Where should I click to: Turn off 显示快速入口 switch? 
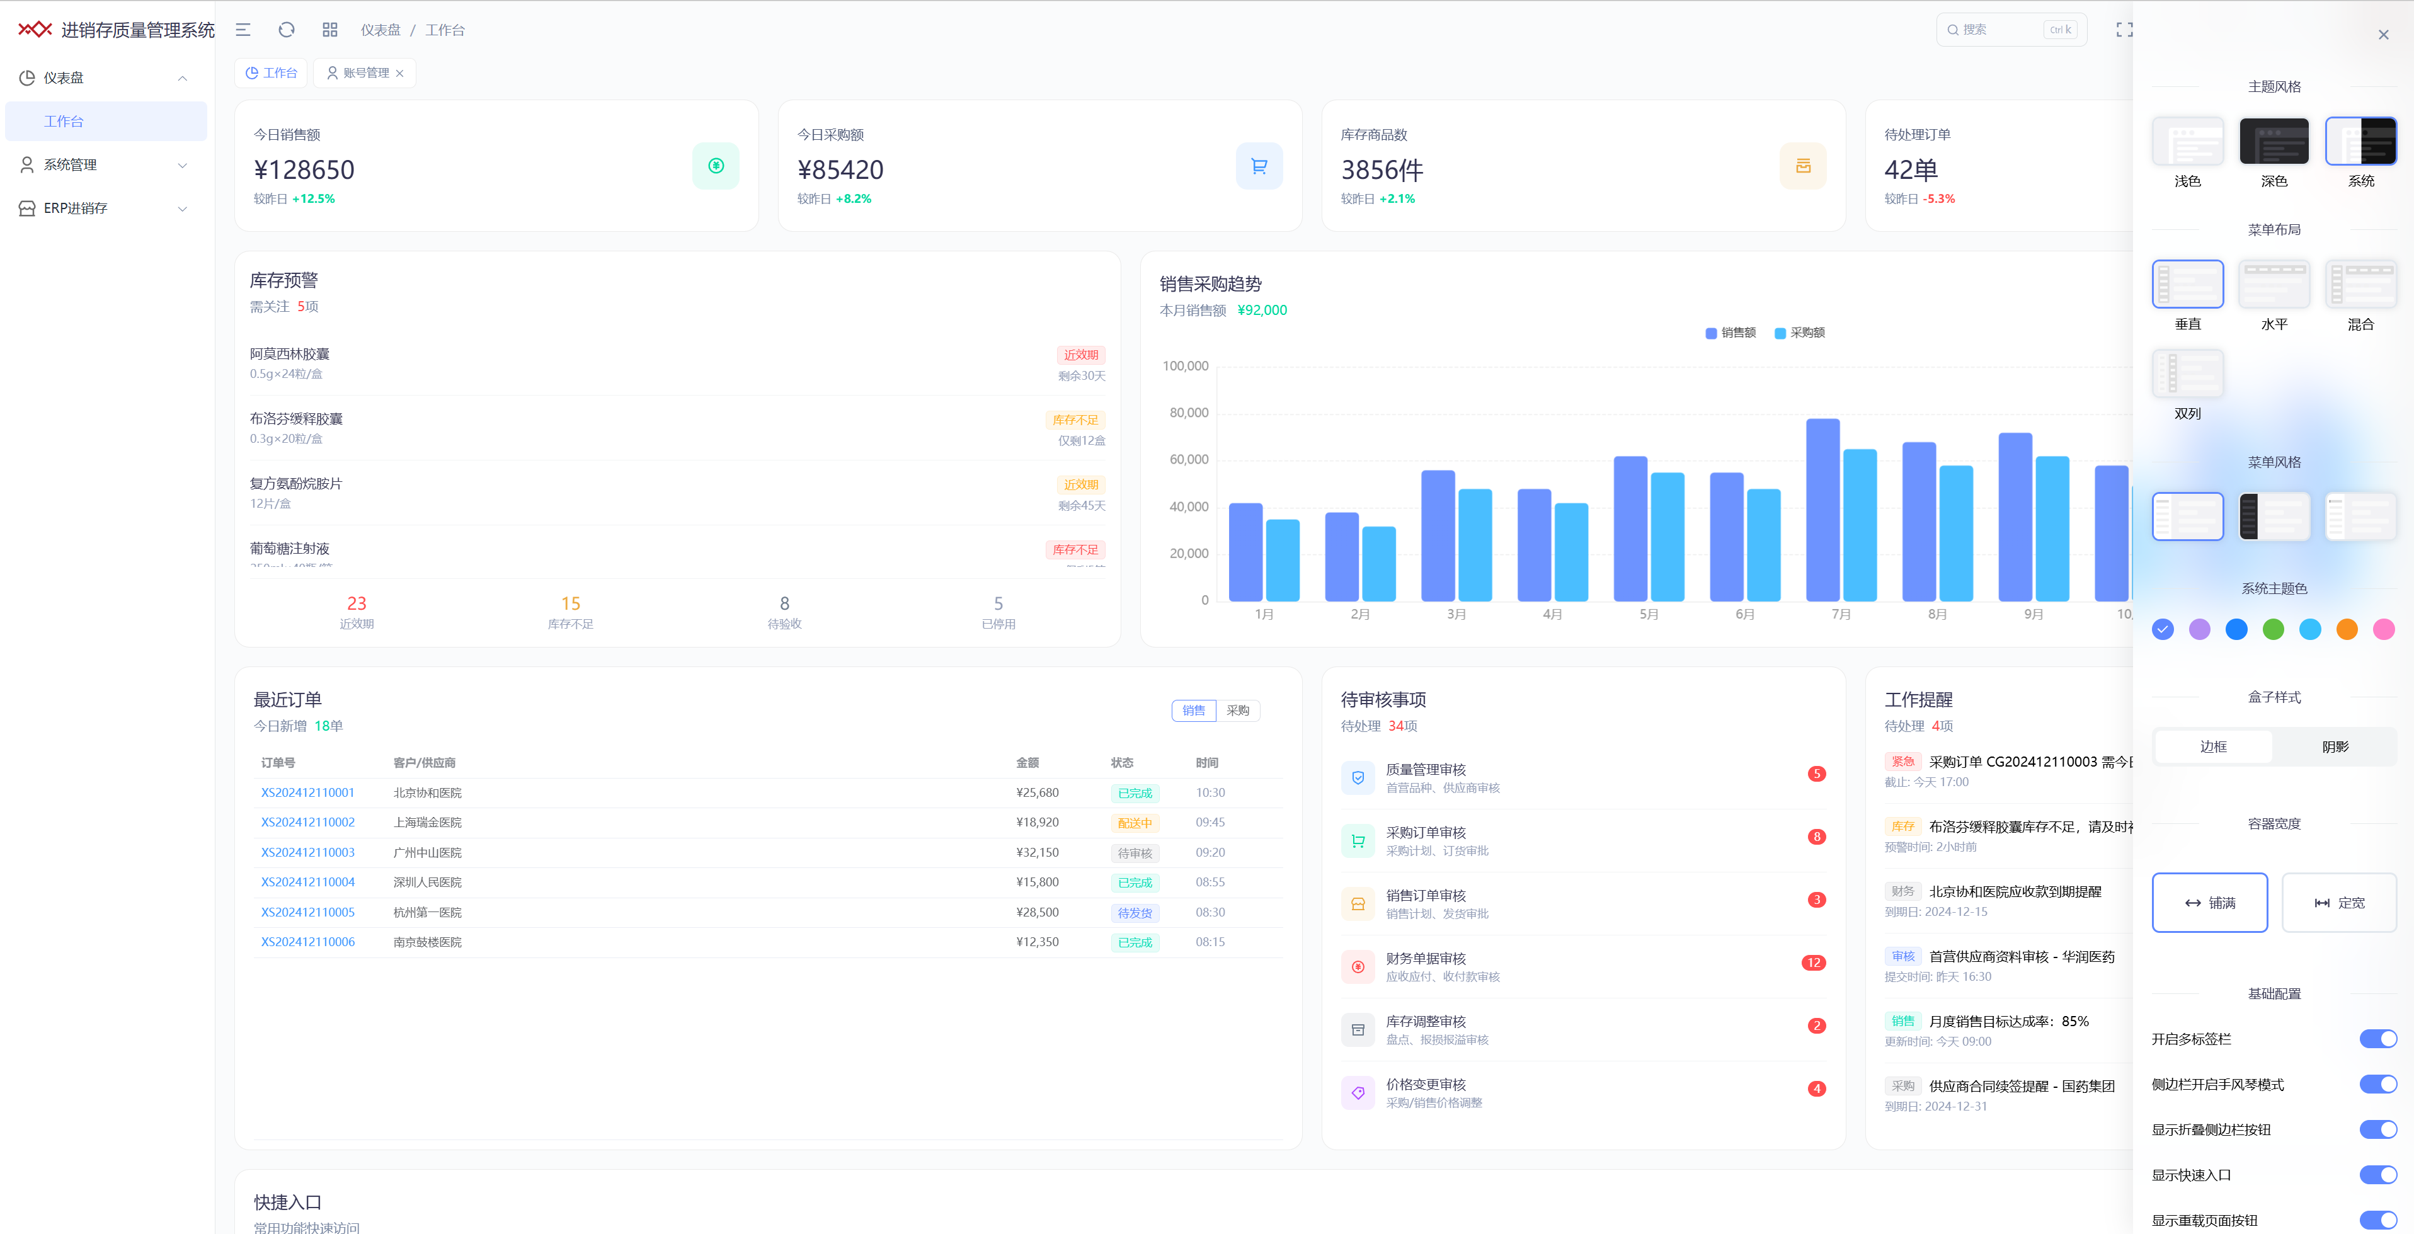[2377, 1174]
